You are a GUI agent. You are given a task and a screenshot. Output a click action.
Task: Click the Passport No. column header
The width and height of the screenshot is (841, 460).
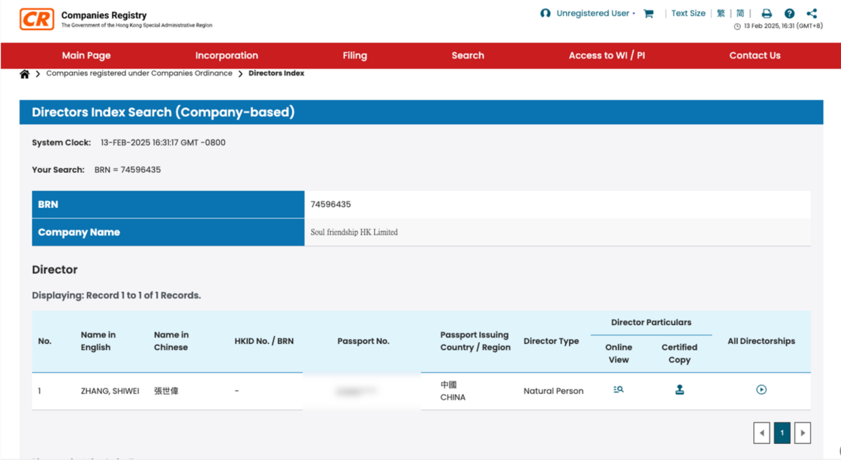(363, 341)
